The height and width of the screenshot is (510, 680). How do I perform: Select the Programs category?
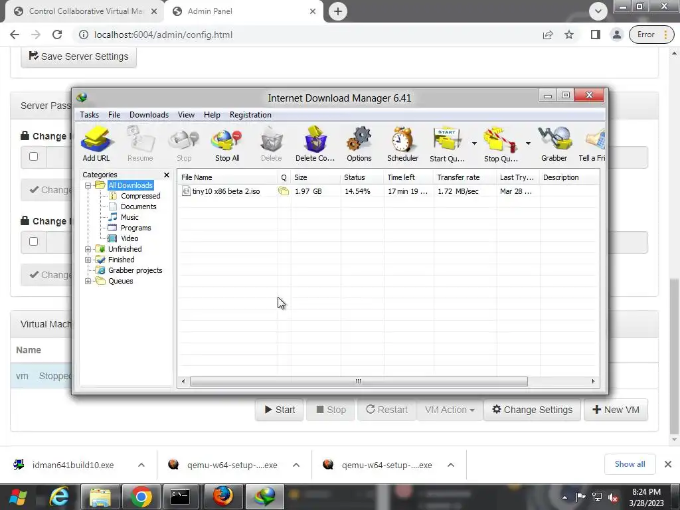[x=135, y=228]
